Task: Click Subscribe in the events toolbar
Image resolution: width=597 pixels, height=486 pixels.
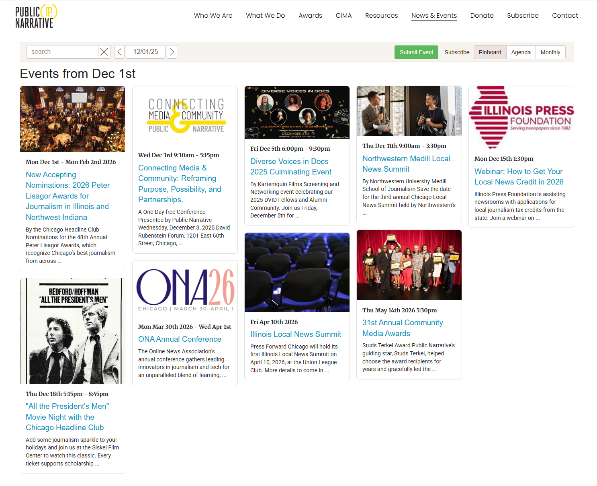Action: pyautogui.click(x=457, y=52)
